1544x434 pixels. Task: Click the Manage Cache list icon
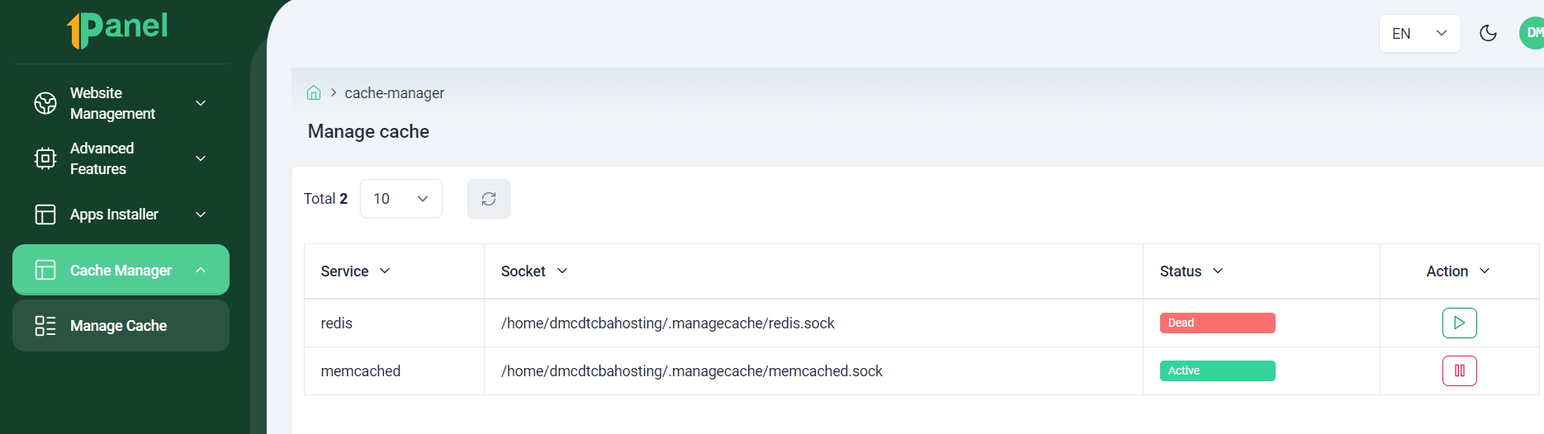click(45, 326)
